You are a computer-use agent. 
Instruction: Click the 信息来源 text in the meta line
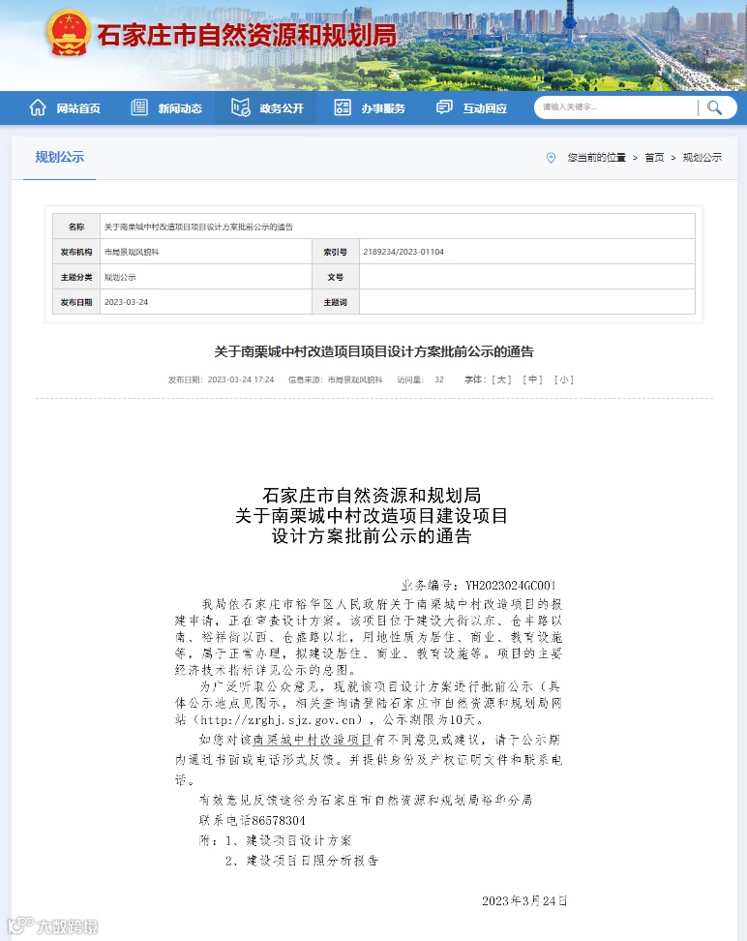pos(335,379)
